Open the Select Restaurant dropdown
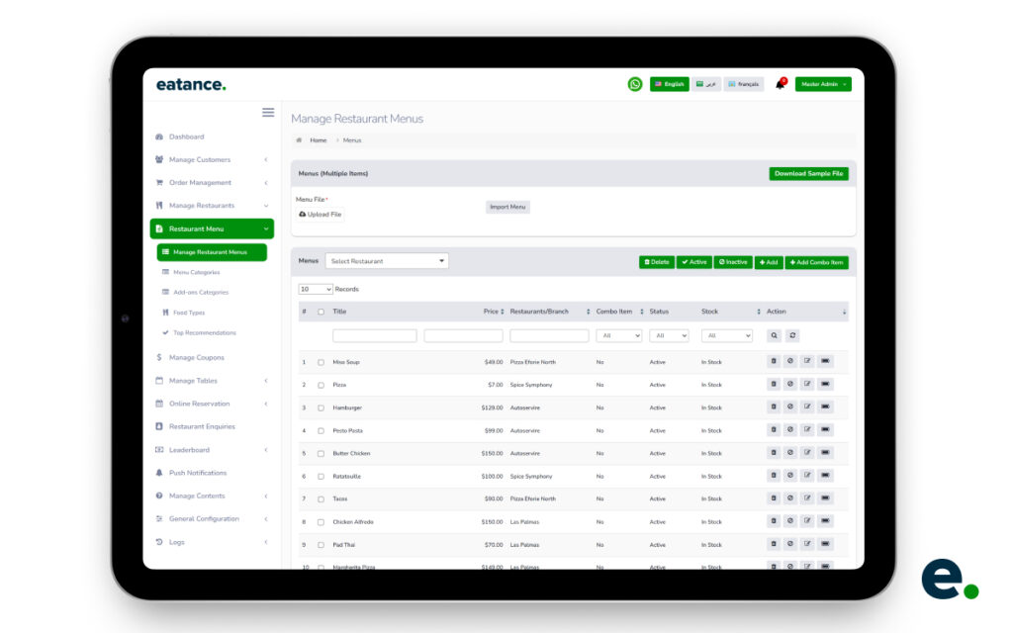The width and height of the screenshot is (1013, 633). [x=387, y=260]
